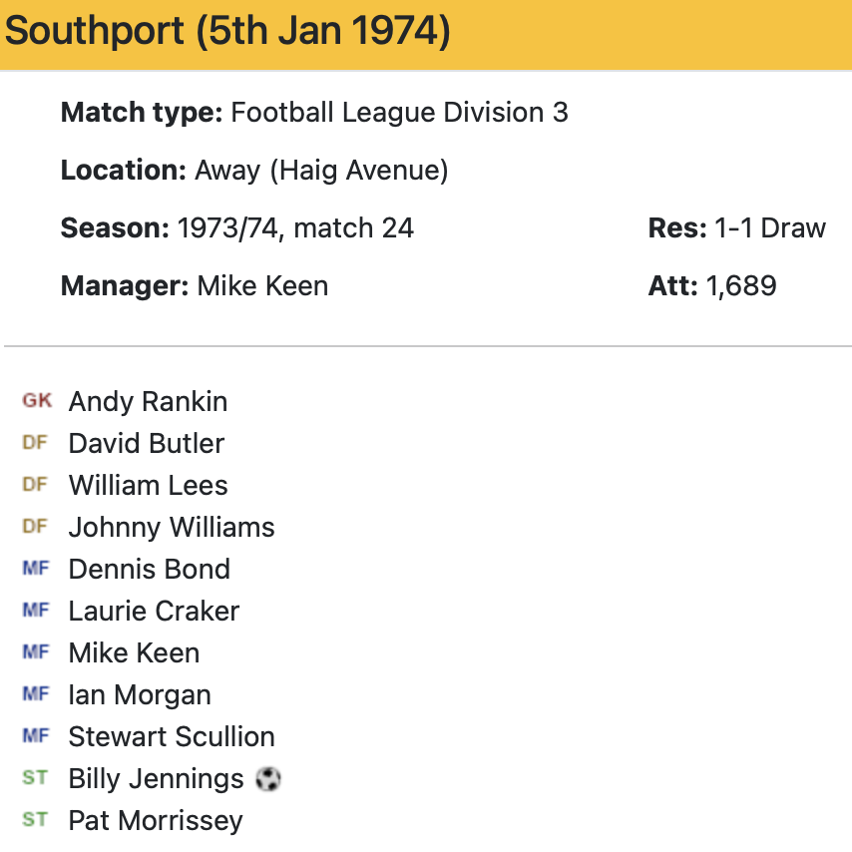
Task: Click Mike Keen in the player list
Action: [x=134, y=652]
